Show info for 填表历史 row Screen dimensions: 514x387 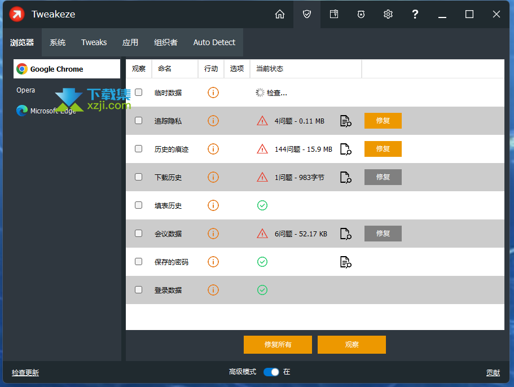[213, 205]
